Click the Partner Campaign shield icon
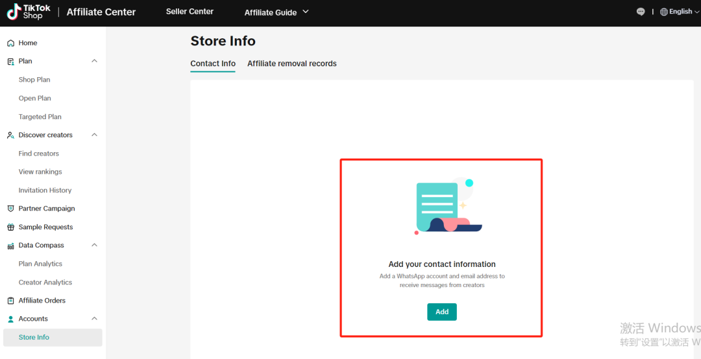The height and width of the screenshot is (359, 701). (x=10, y=209)
